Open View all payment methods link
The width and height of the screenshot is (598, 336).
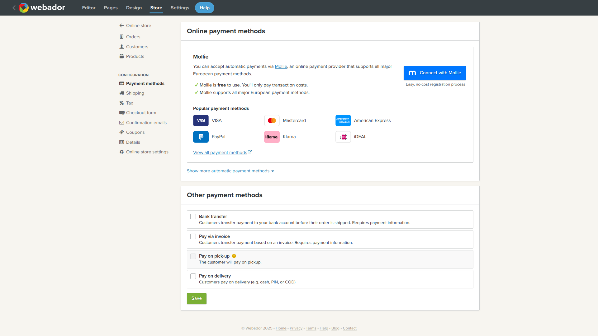point(220,152)
